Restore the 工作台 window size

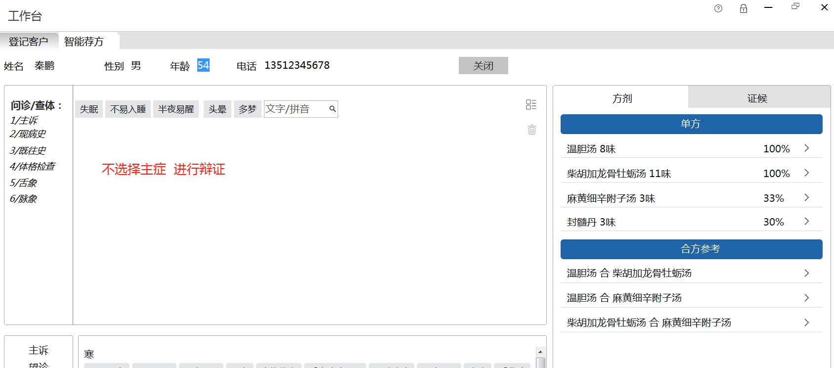(x=795, y=6)
